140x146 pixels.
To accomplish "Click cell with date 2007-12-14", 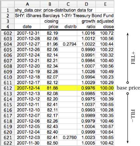I will click(x=27, y=88).
